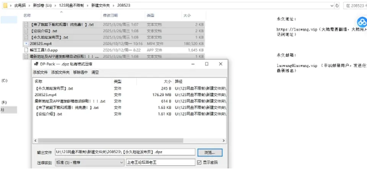Click the https://laowang.vip address text
The width and height of the screenshot is (367, 169).
[297, 30]
